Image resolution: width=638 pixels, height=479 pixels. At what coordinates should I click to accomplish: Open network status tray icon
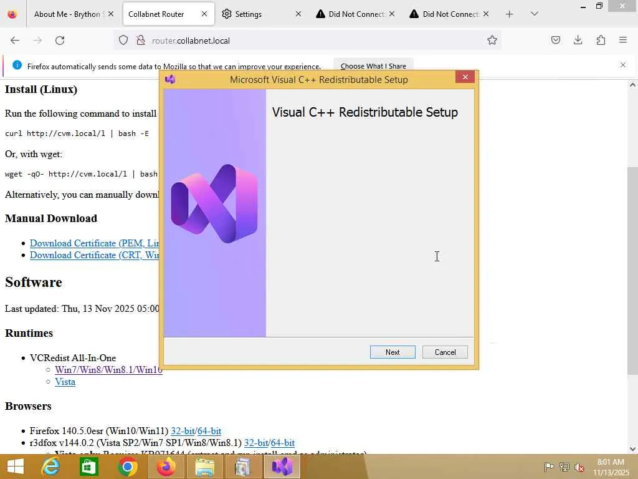tap(564, 467)
